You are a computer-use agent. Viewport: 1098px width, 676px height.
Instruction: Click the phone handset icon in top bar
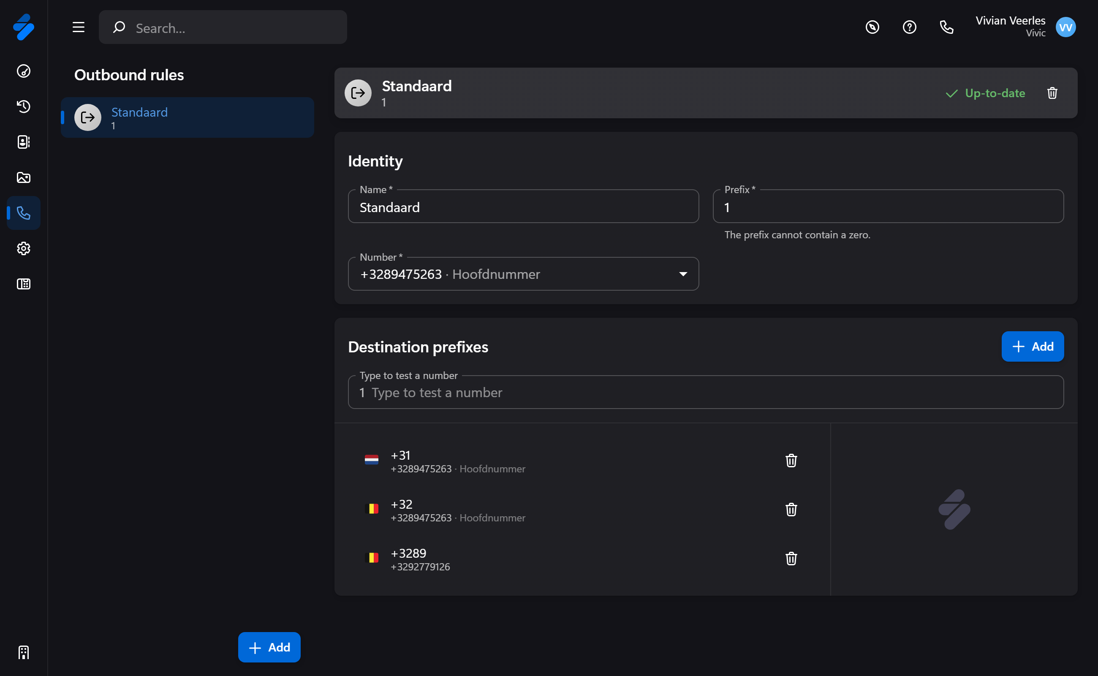946,27
